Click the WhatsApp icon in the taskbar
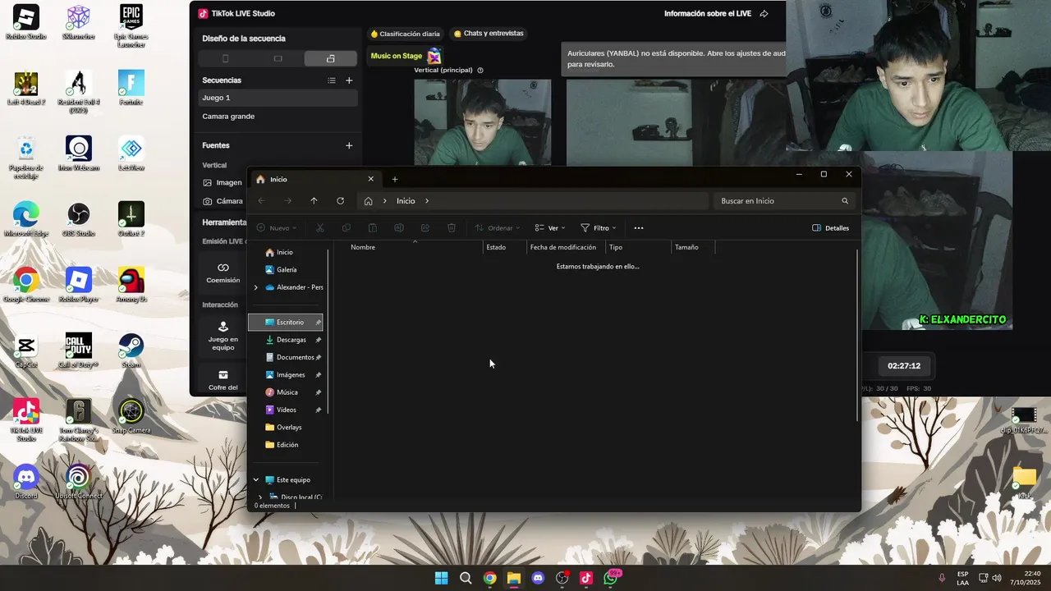1051x591 pixels. (610, 578)
